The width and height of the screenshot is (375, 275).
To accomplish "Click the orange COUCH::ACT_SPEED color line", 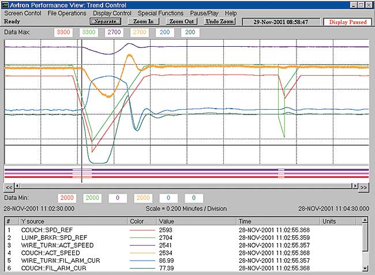I will (142, 253).
